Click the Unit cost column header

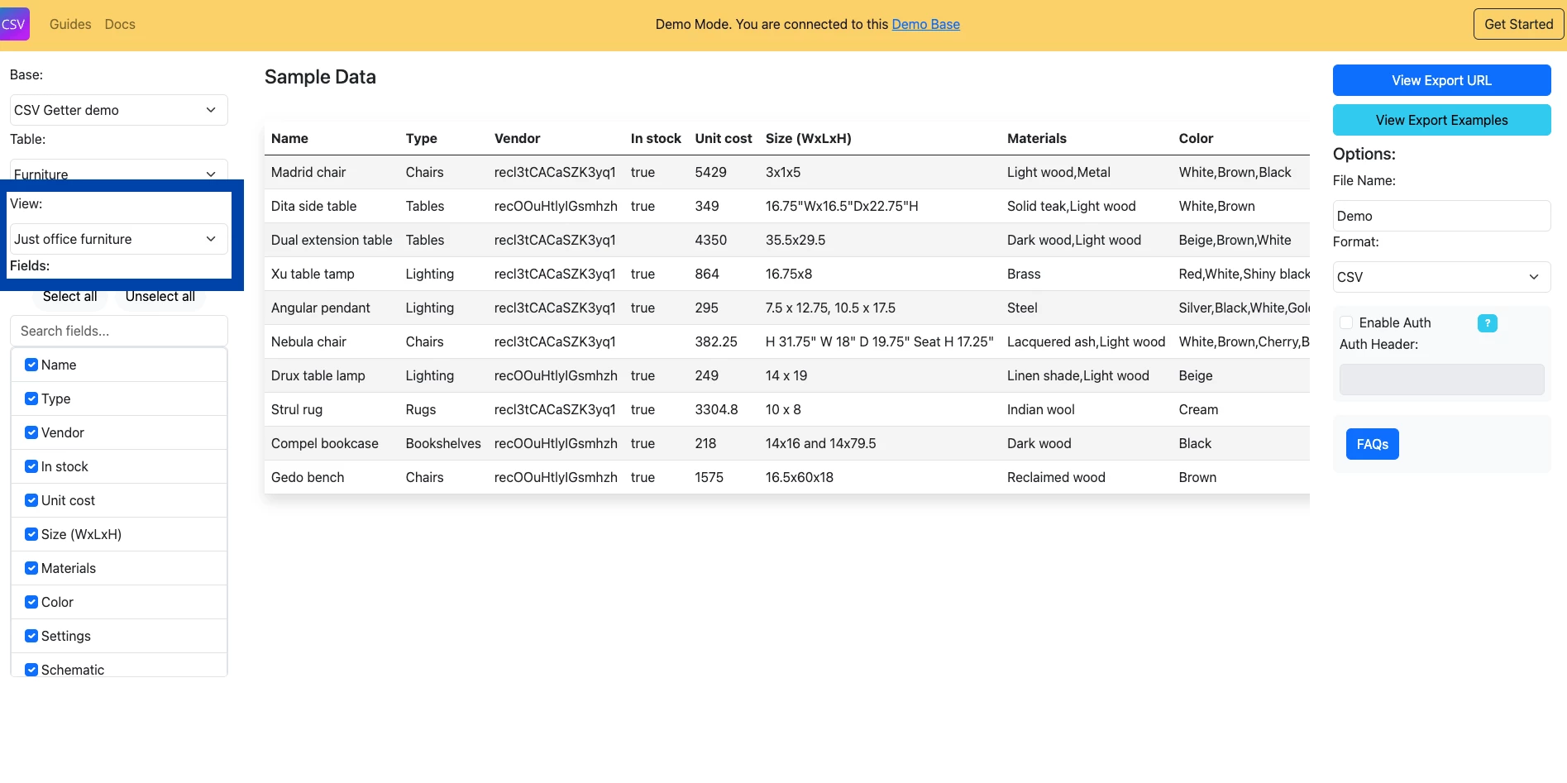coord(723,138)
